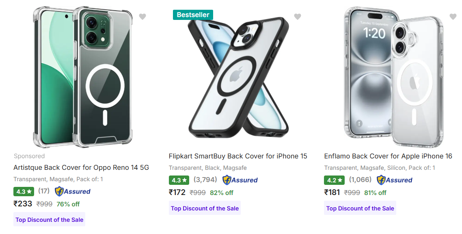Click the 4.2 star rating for Enflamo
This screenshot has height=234, width=462.
[x=334, y=180]
